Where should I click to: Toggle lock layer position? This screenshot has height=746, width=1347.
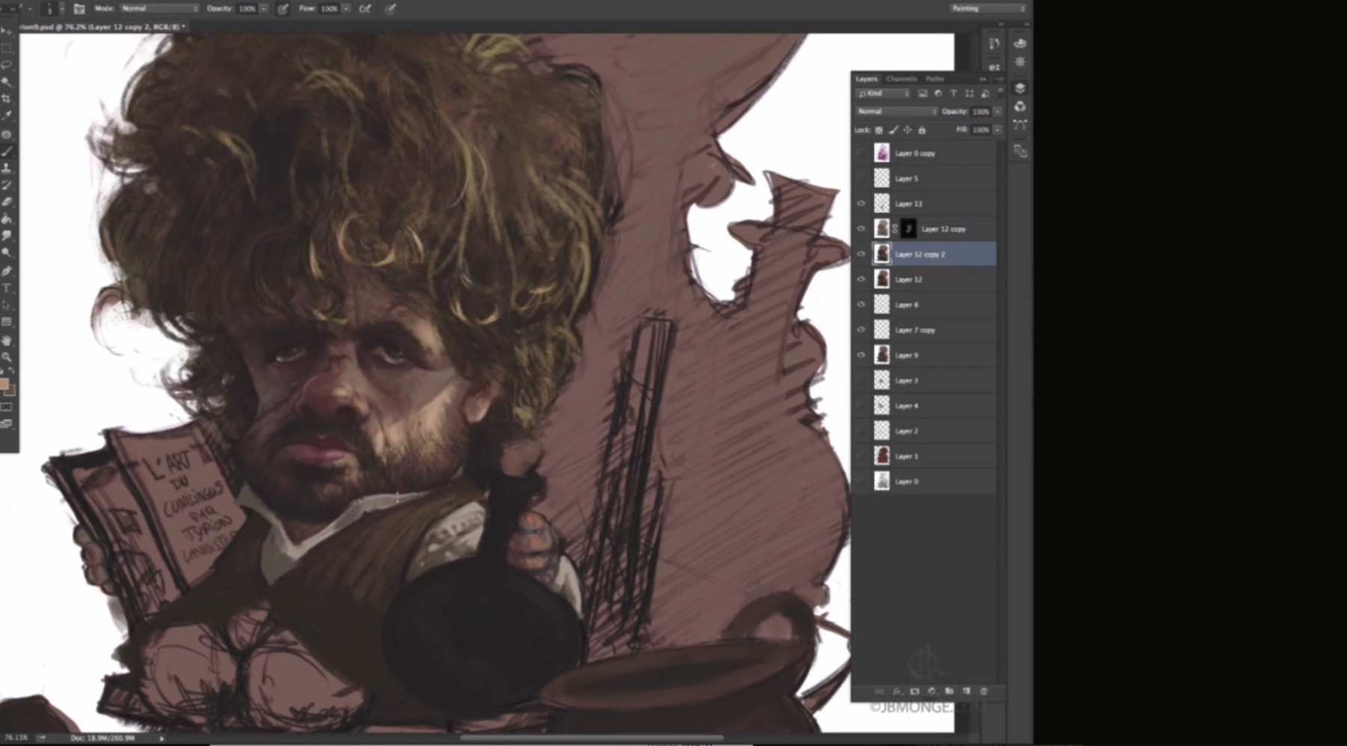coord(908,130)
